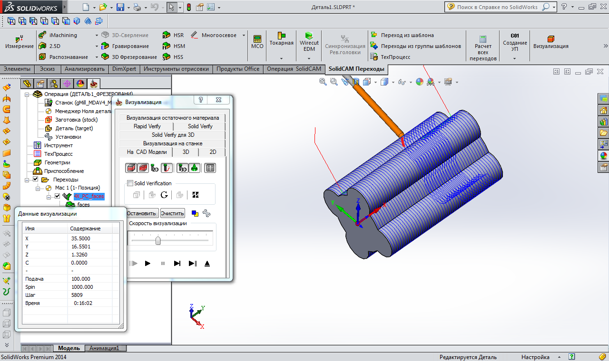Click the Save document icon
609x361 pixels.
click(x=120, y=7)
